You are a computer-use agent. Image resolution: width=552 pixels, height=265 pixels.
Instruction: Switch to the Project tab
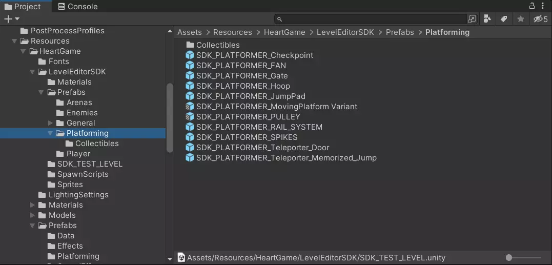coord(23,6)
